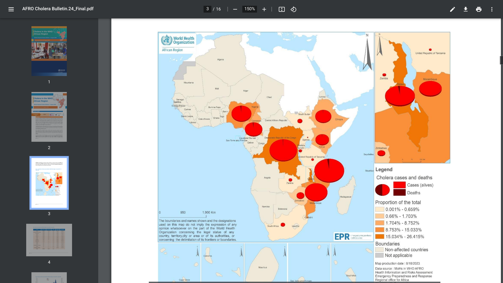Click the vertical scrollbar handle at right edge

point(501,60)
